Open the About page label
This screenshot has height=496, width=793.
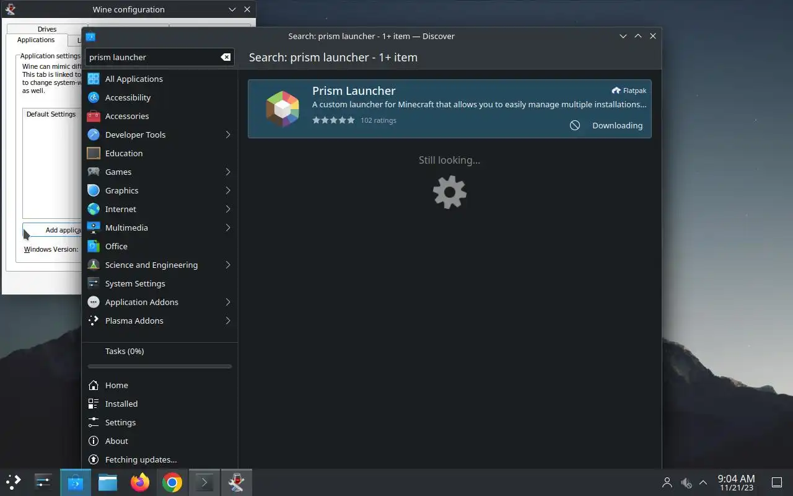coord(116,441)
